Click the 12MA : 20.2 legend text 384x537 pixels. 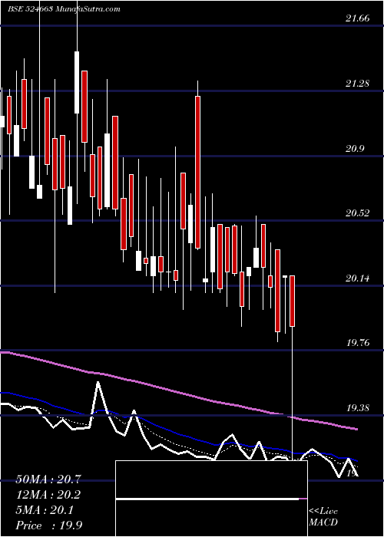point(48,495)
